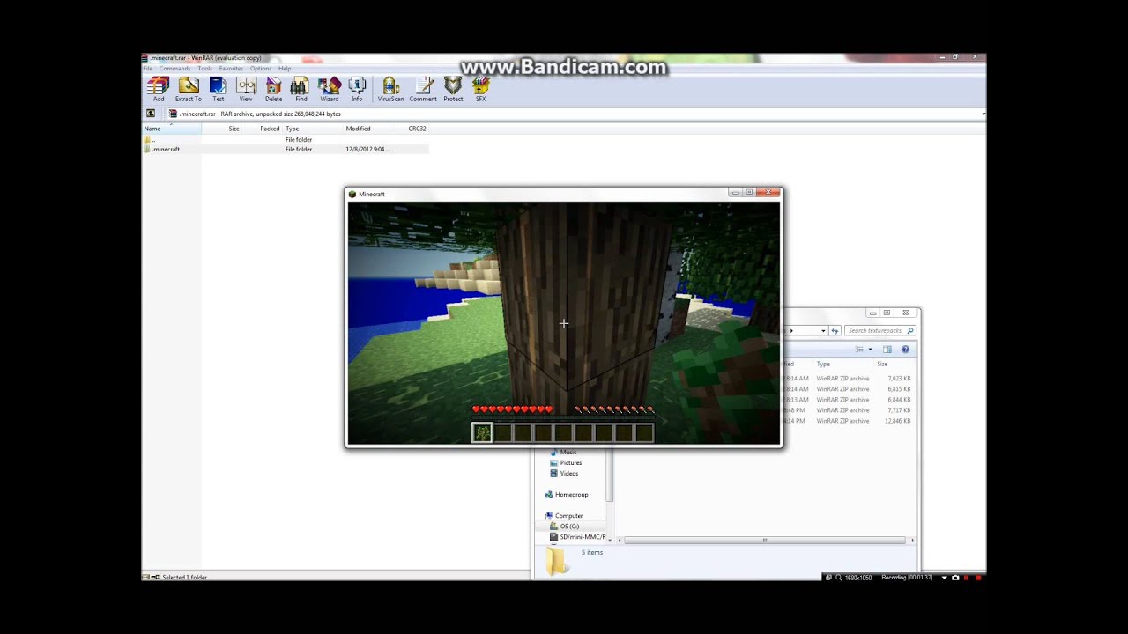Select the 6,844 KB ZIP archive row
This screenshot has height=634, width=1128.
[x=850, y=400]
